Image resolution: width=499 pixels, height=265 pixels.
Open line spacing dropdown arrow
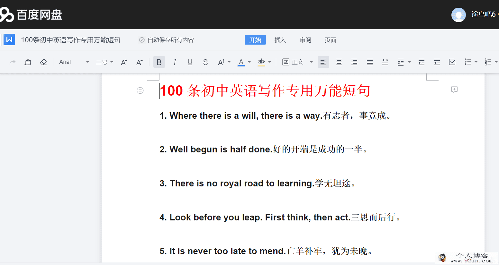409,62
